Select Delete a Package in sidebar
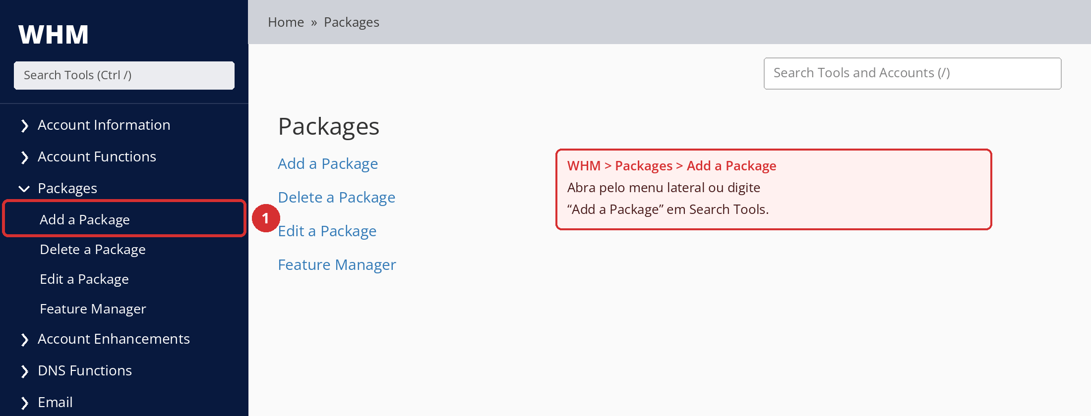1091x416 pixels. (x=93, y=249)
